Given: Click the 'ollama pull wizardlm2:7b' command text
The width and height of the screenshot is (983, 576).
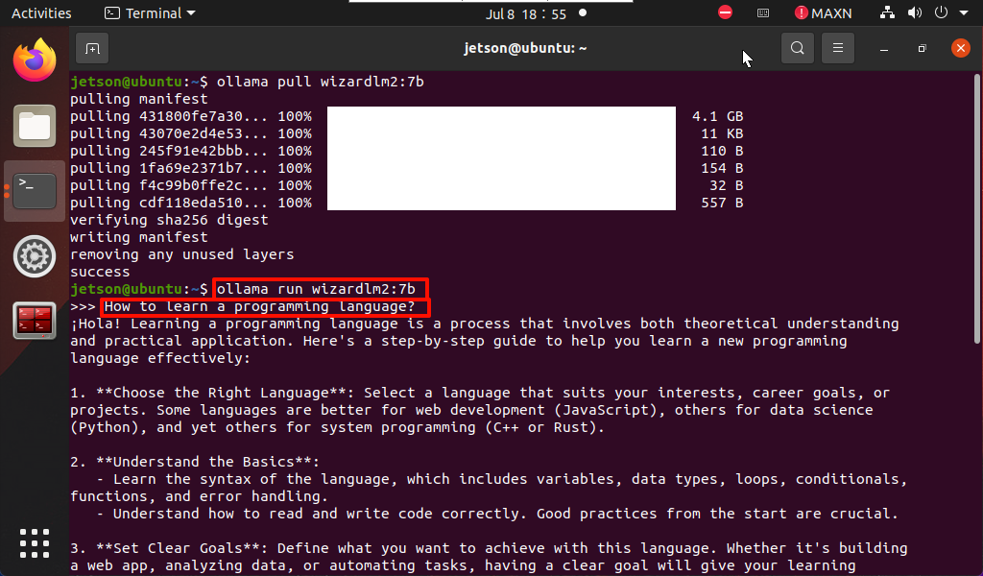Looking at the screenshot, I should [x=321, y=82].
